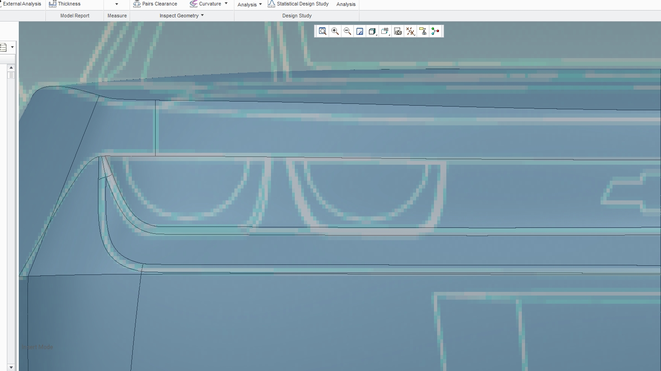The height and width of the screenshot is (371, 661).
Task: Open the Datum Display Filters icon
Action: pyautogui.click(x=411, y=31)
